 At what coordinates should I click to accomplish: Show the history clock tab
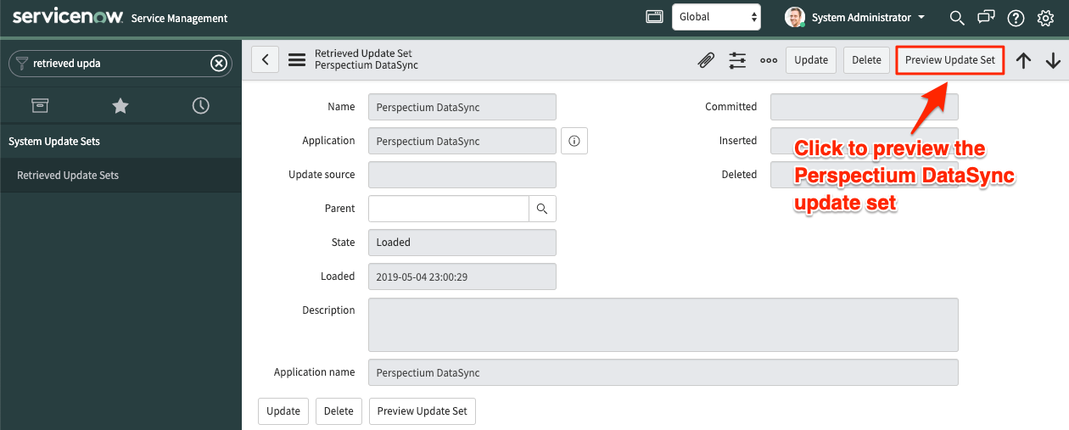pyautogui.click(x=200, y=105)
